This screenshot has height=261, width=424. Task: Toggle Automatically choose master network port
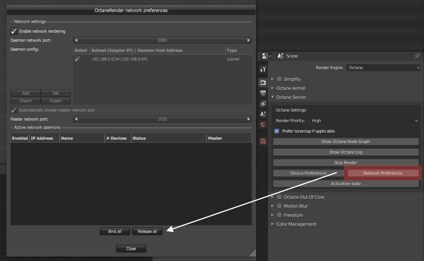[x=14, y=110]
